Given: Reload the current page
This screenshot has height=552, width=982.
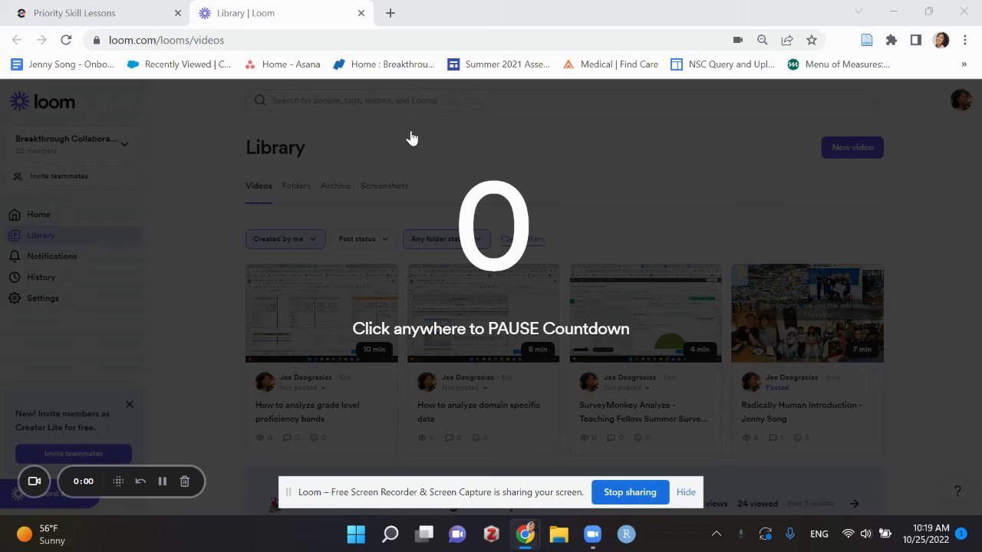Looking at the screenshot, I should 66,40.
